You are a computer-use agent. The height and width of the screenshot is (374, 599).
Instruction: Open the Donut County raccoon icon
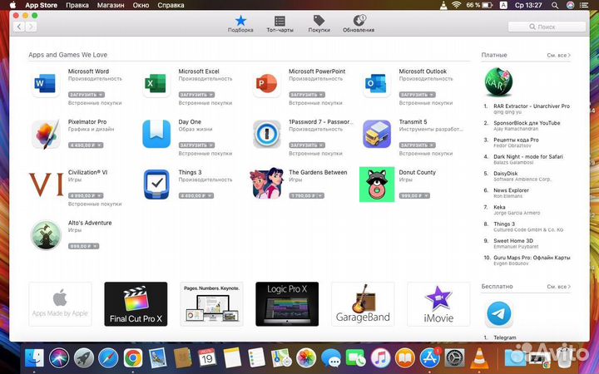377,185
